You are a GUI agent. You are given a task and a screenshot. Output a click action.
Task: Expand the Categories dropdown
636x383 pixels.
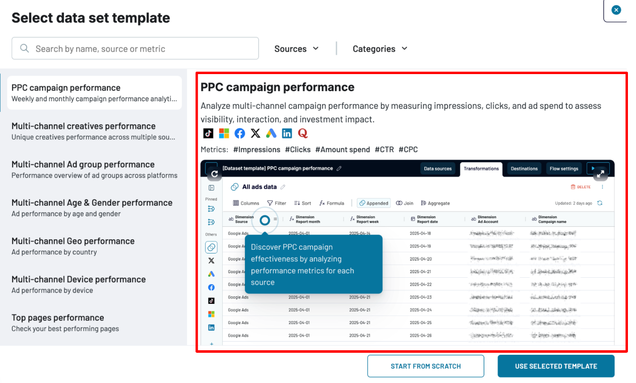[380, 49]
